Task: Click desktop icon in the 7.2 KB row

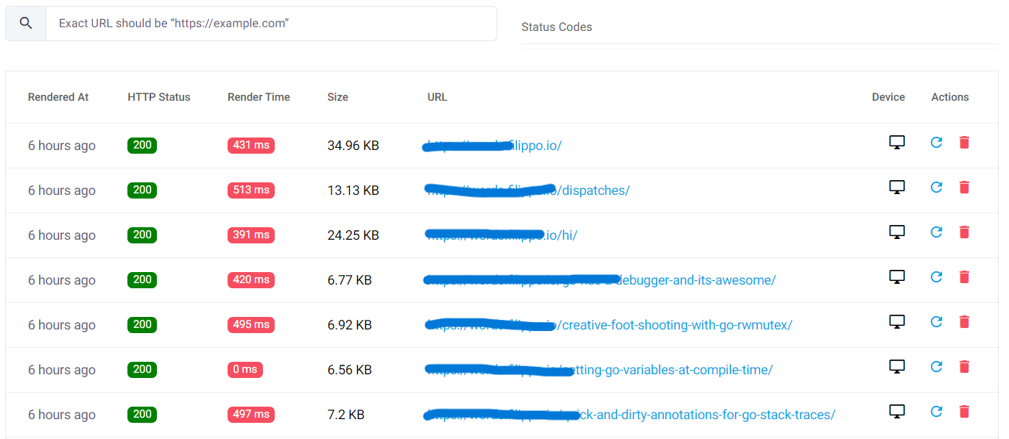Action: tap(896, 412)
